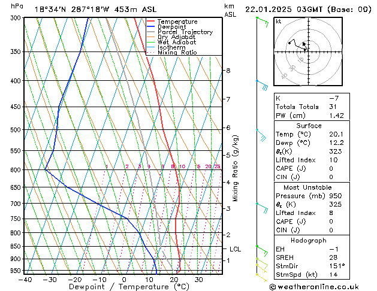Click the Hodograph section header in table

[309, 240]
